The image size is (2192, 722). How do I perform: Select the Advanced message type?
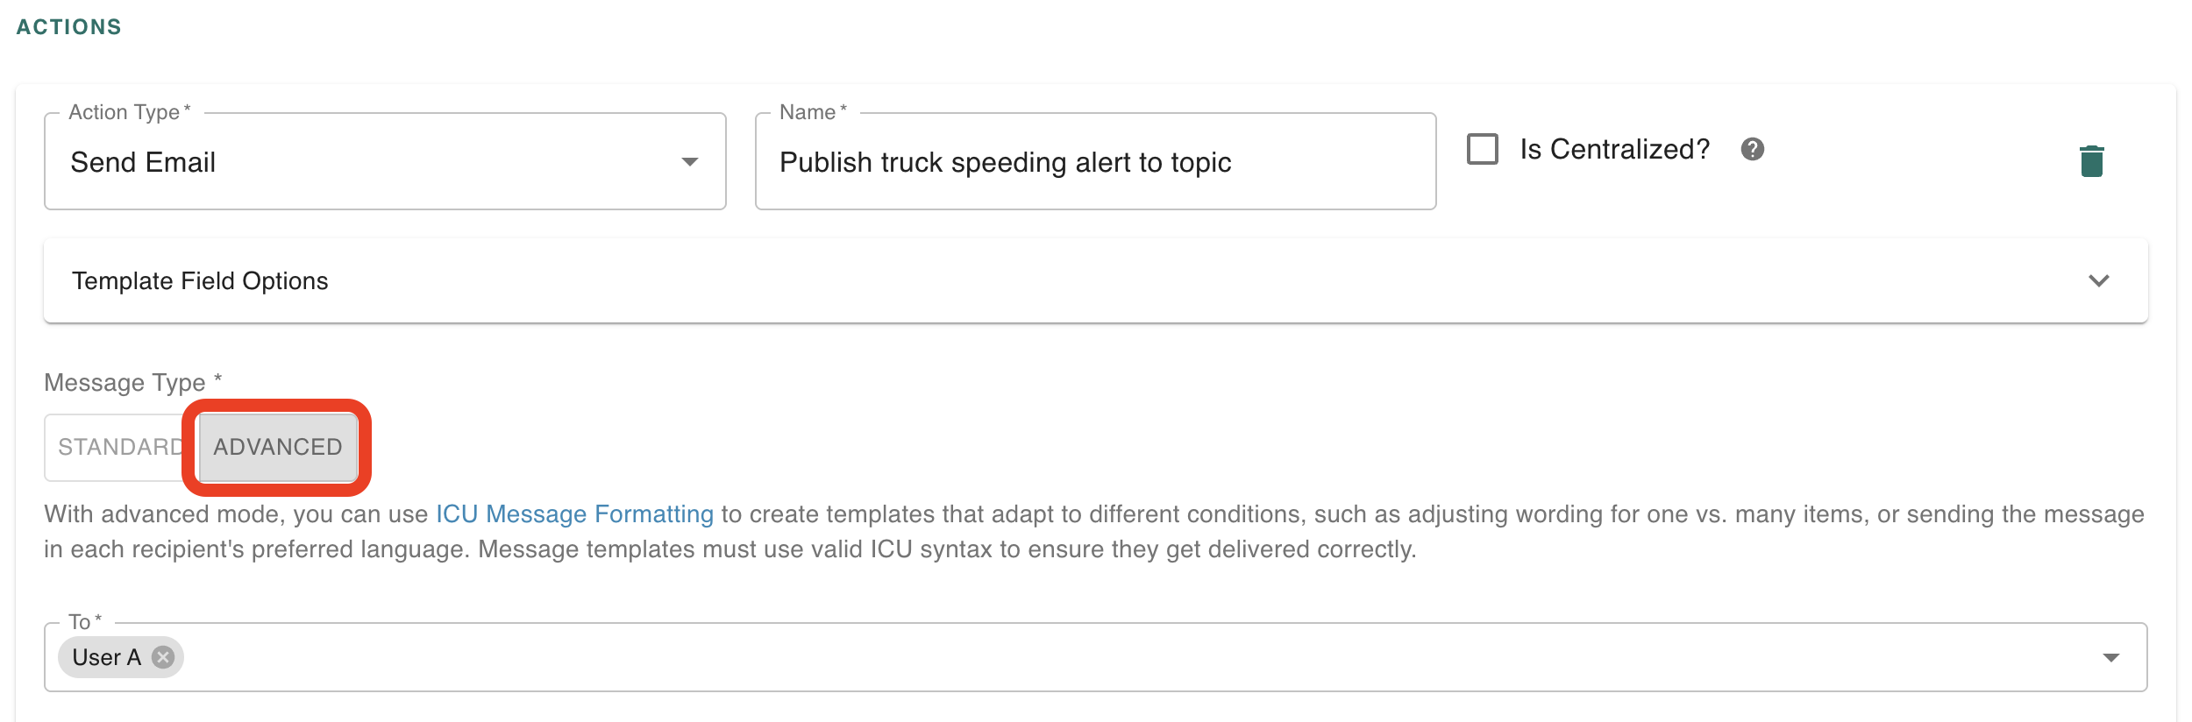[x=278, y=448]
